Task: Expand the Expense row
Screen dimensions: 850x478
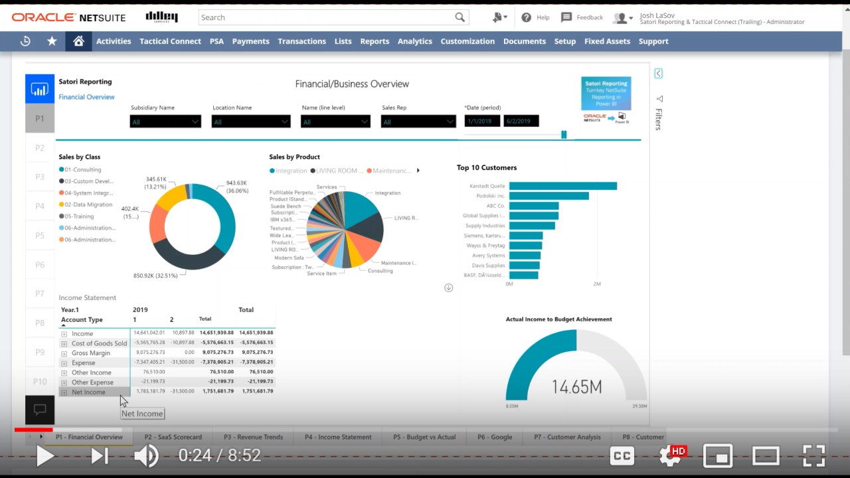Action: (x=64, y=363)
